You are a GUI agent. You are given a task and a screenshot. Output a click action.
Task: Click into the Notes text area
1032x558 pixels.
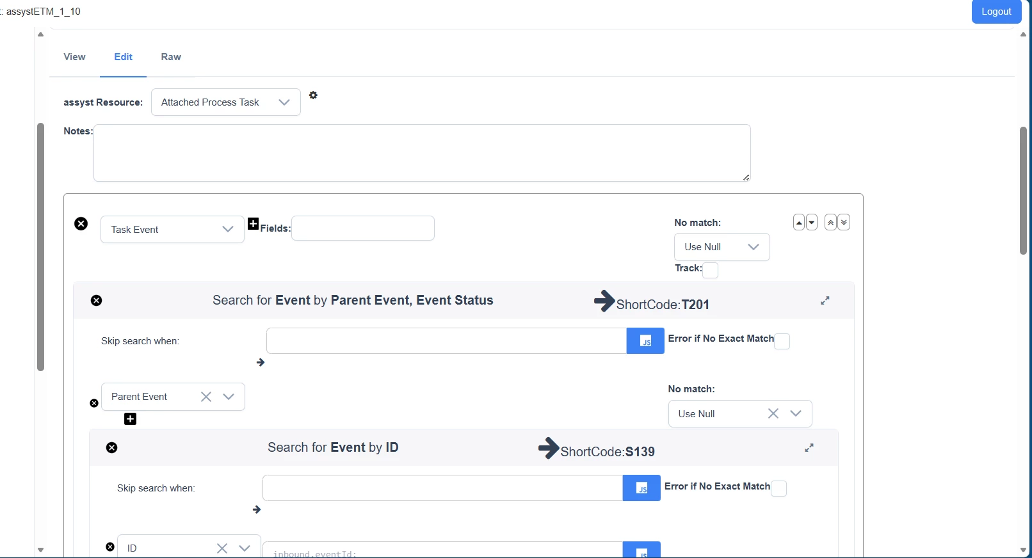(422, 153)
